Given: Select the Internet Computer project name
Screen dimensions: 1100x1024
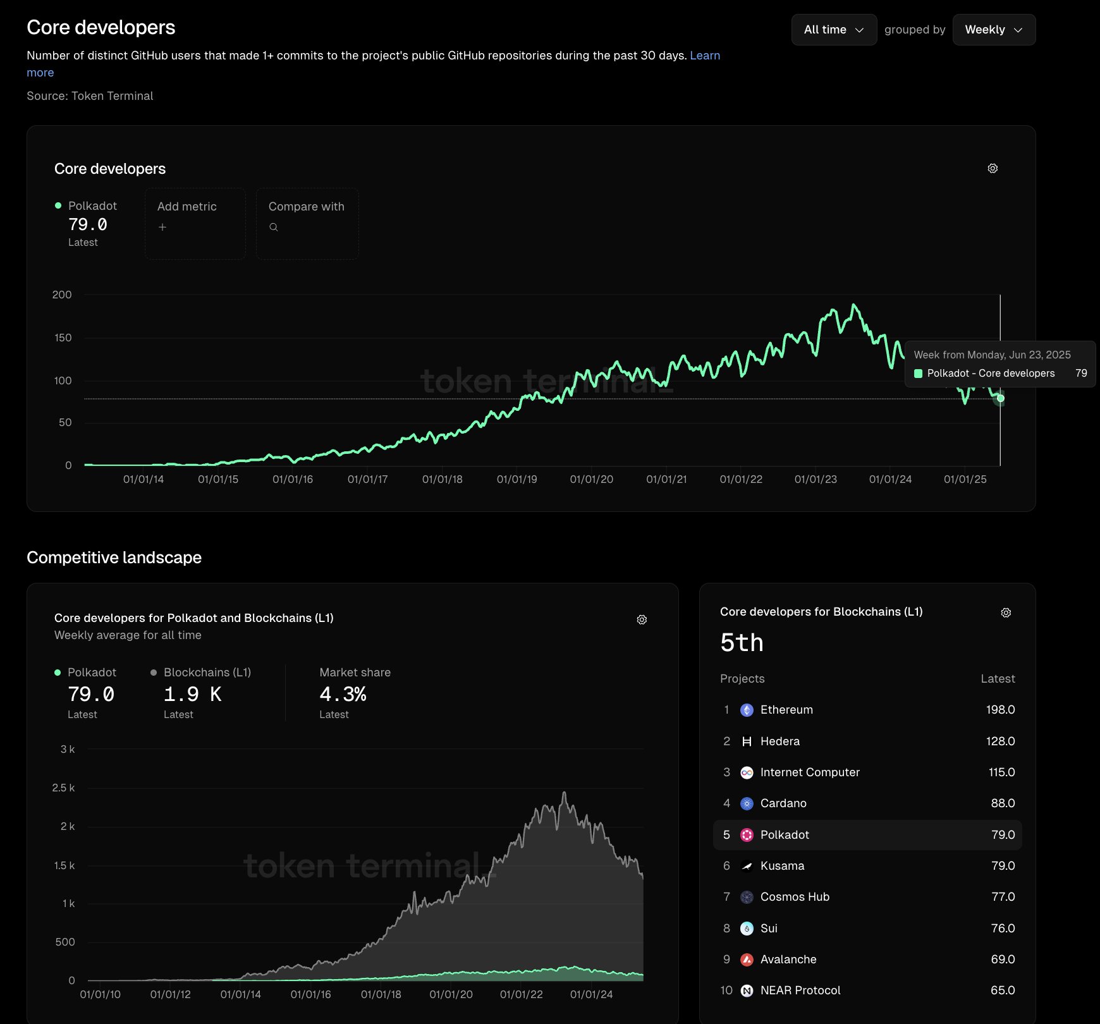Looking at the screenshot, I should coord(810,772).
